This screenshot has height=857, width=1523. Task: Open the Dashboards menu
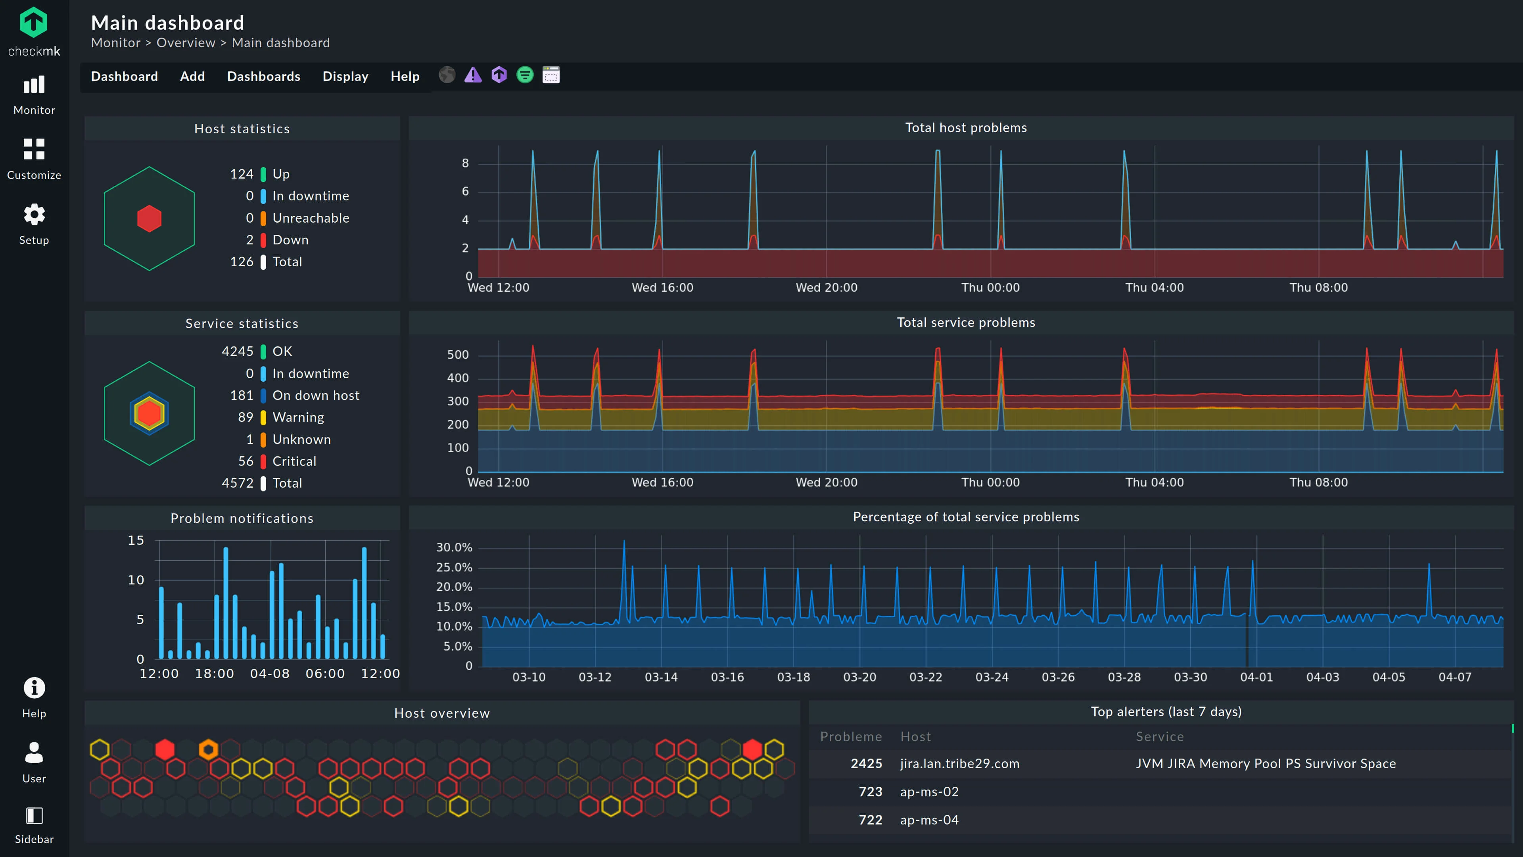click(x=264, y=76)
